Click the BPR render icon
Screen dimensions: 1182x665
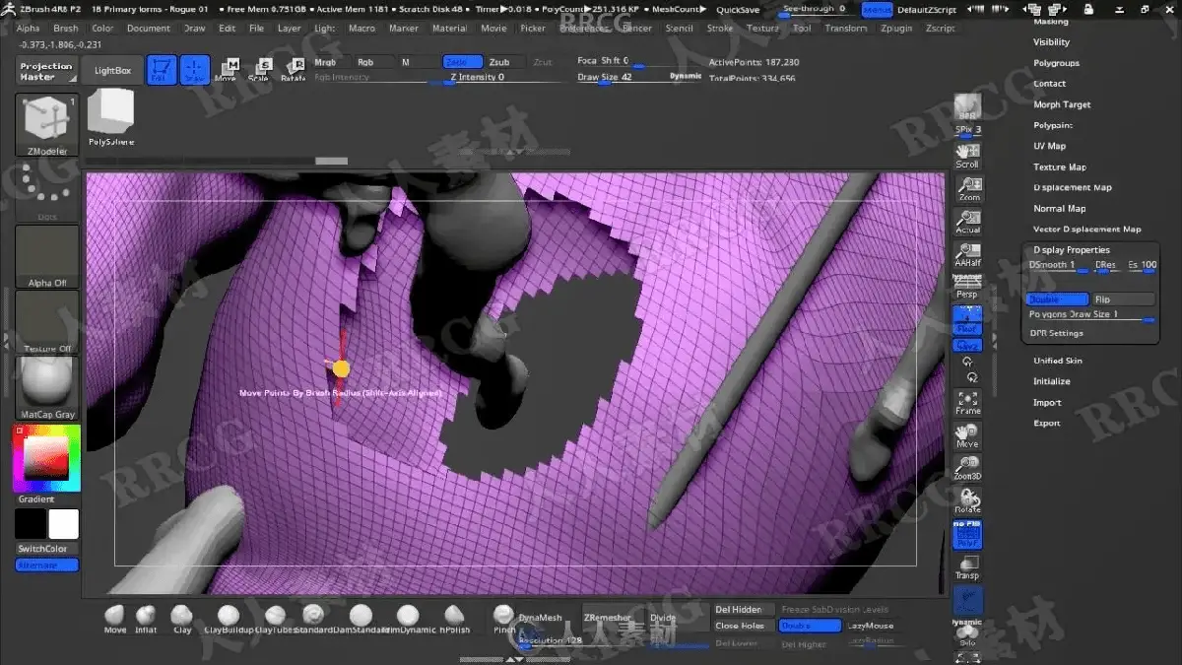click(968, 108)
